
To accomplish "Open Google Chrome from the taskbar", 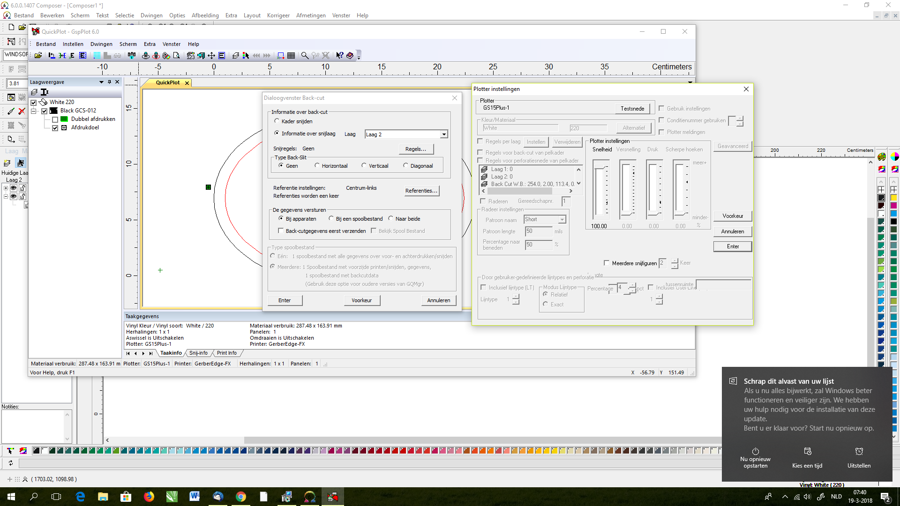I will click(x=240, y=497).
